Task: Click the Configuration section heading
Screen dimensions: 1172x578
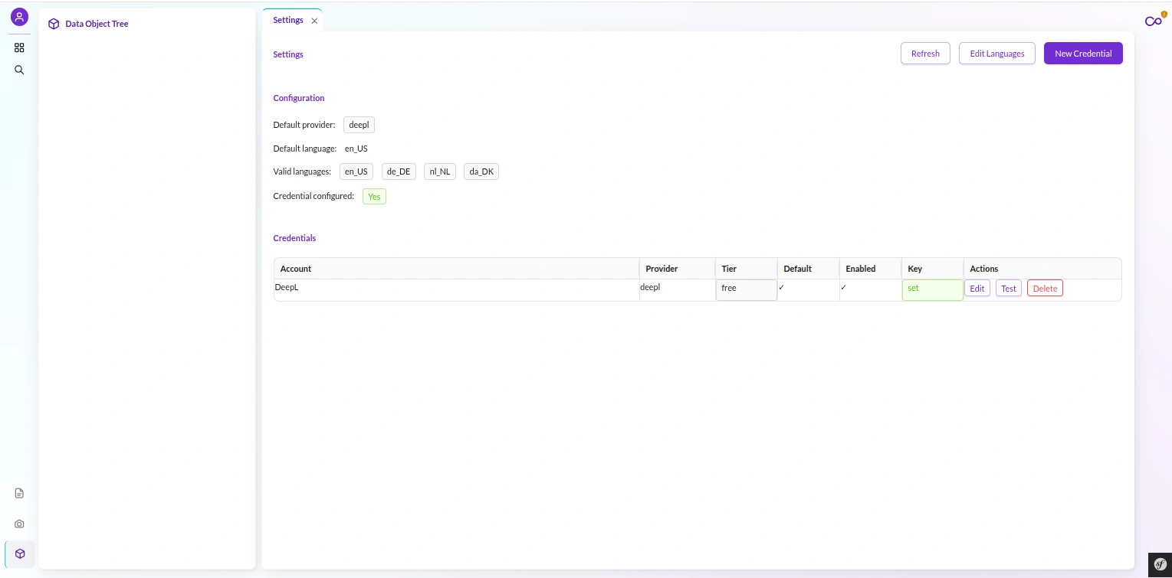Action: coord(299,98)
